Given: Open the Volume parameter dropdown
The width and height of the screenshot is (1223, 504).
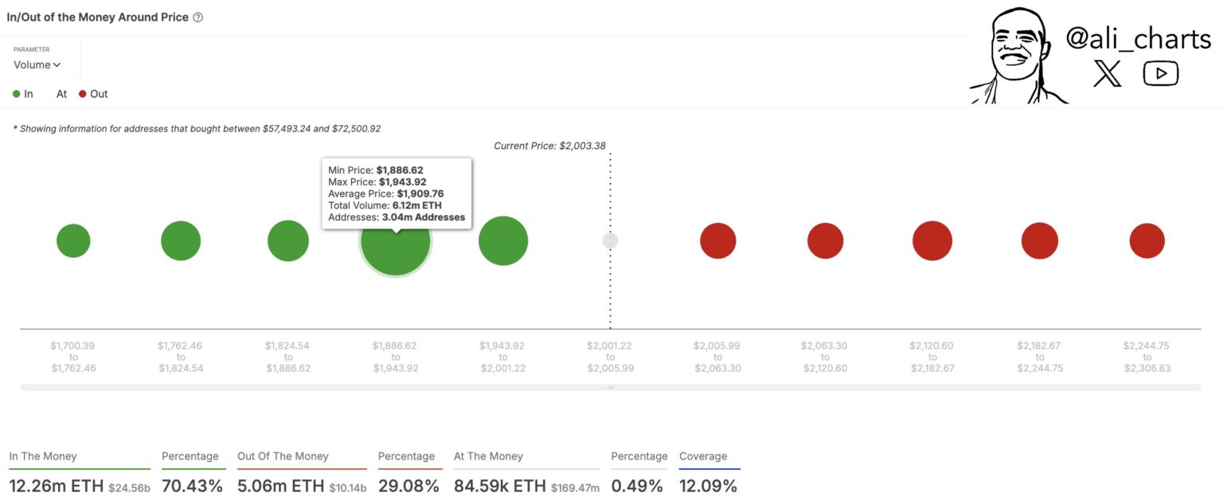Looking at the screenshot, I should [32, 64].
